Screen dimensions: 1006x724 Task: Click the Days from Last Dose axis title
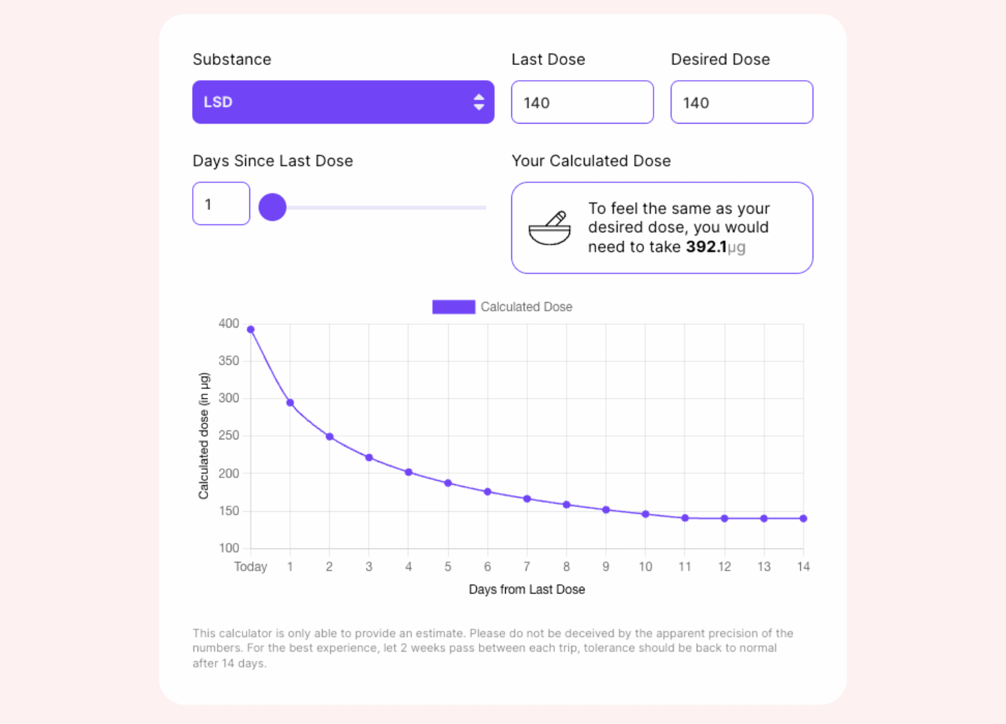click(526, 589)
